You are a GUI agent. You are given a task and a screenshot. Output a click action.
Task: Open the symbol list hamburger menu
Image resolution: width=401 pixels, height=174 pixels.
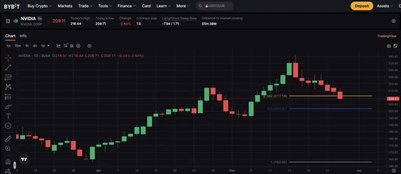click(x=8, y=21)
